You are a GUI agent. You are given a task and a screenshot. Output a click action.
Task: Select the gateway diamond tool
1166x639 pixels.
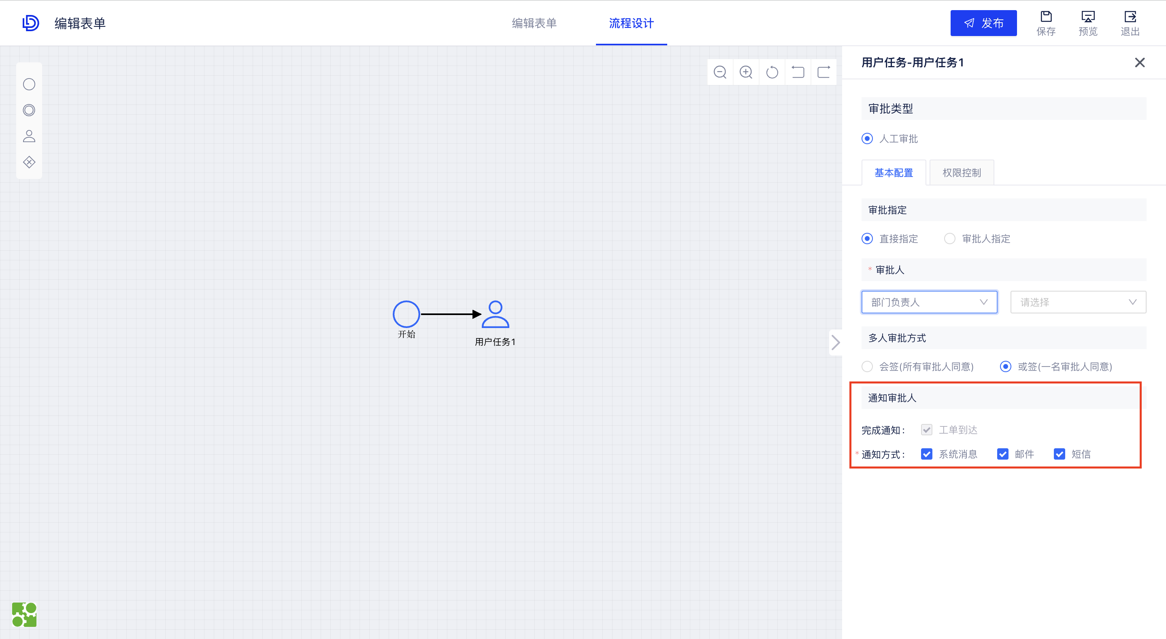coord(29,162)
